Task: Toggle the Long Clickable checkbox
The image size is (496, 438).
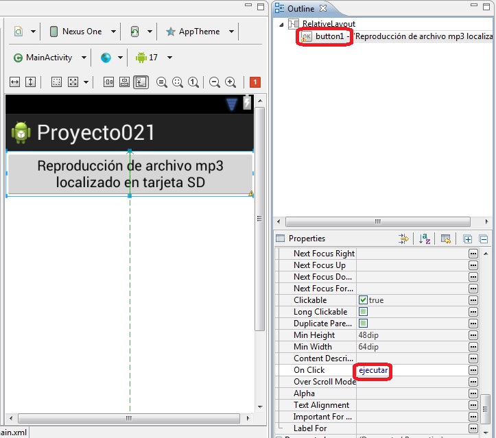Action: (363, 312)
